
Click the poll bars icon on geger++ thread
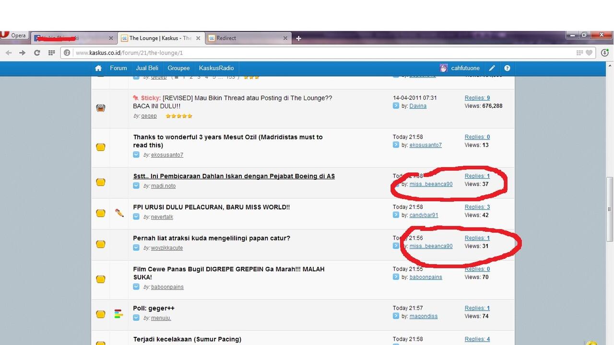pyautogui.click(x=118, y=314)
